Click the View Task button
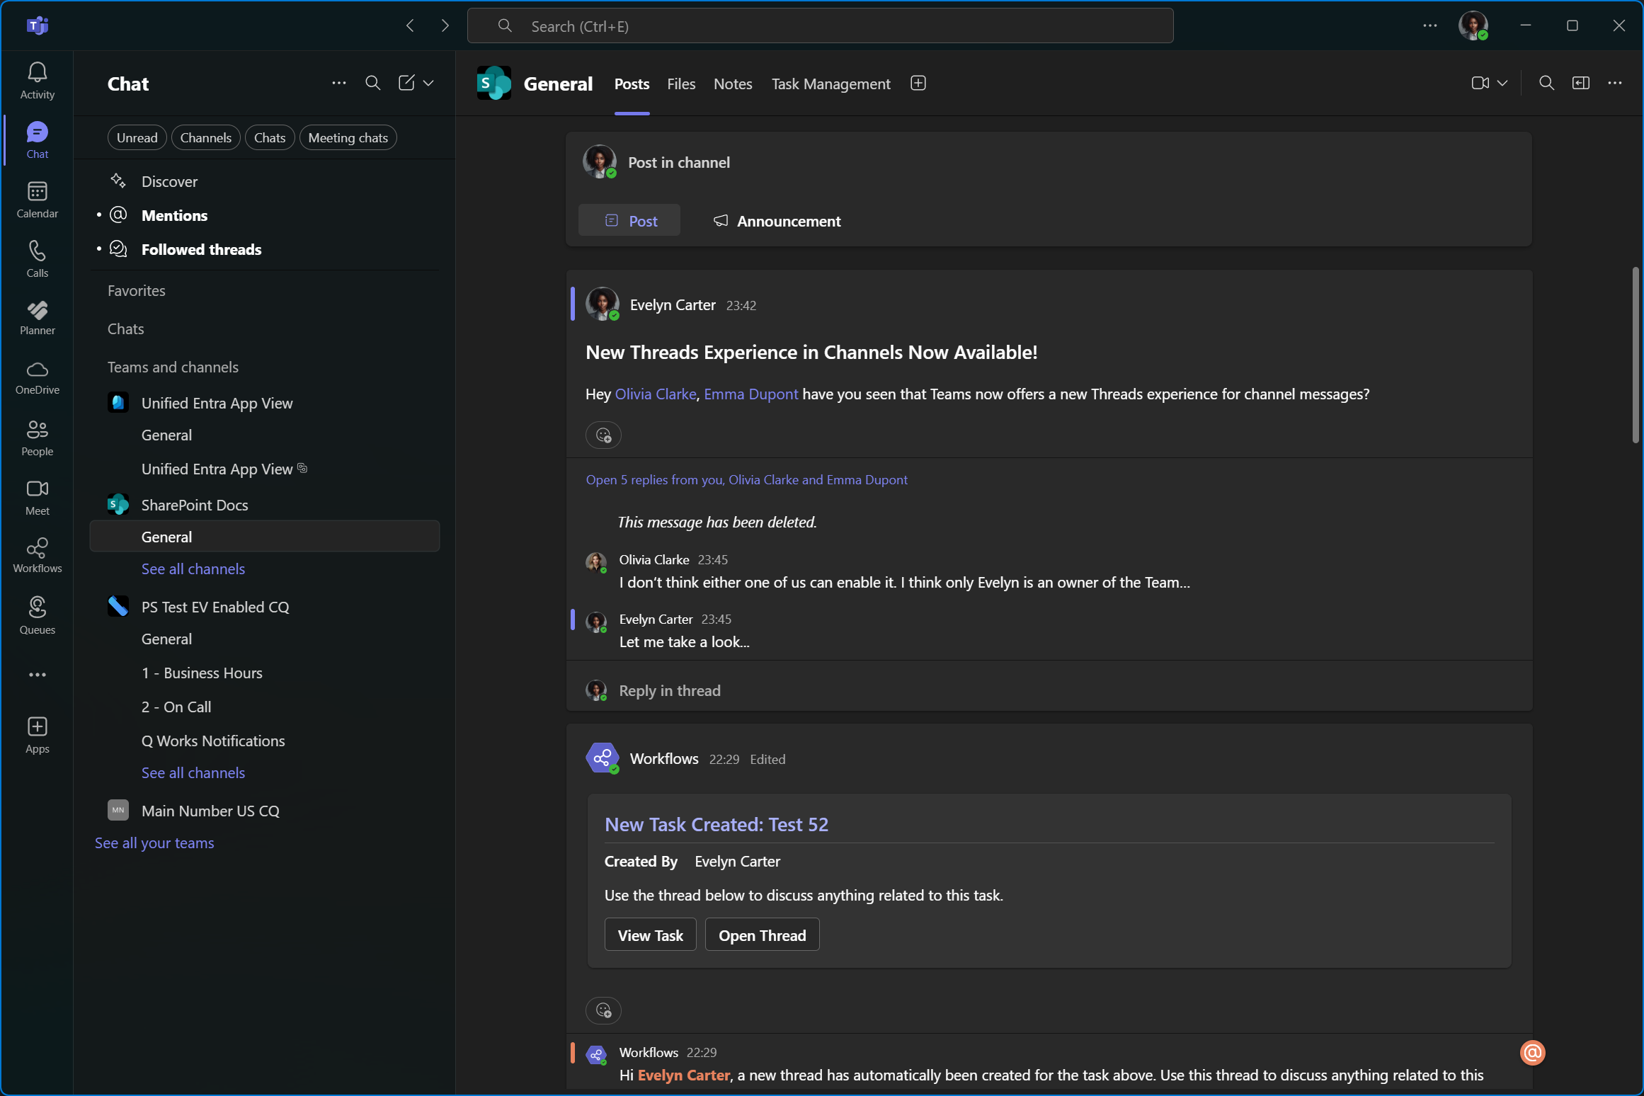This screenshot has width=1644, height=1096. 650,935
